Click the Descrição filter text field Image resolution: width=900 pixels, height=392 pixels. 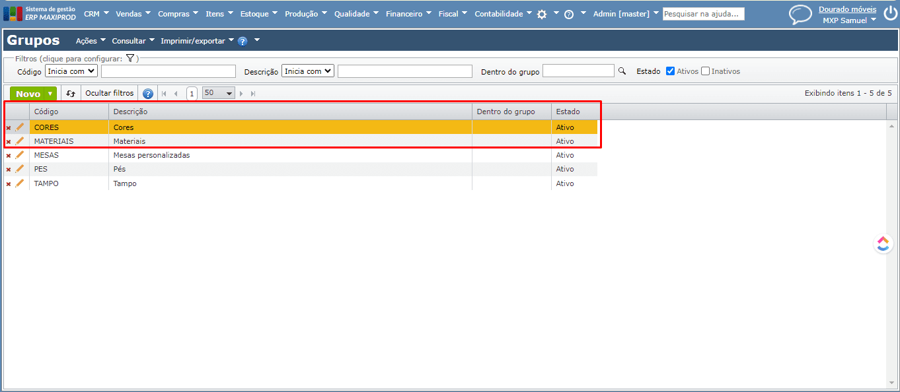(x=405, y=71)
